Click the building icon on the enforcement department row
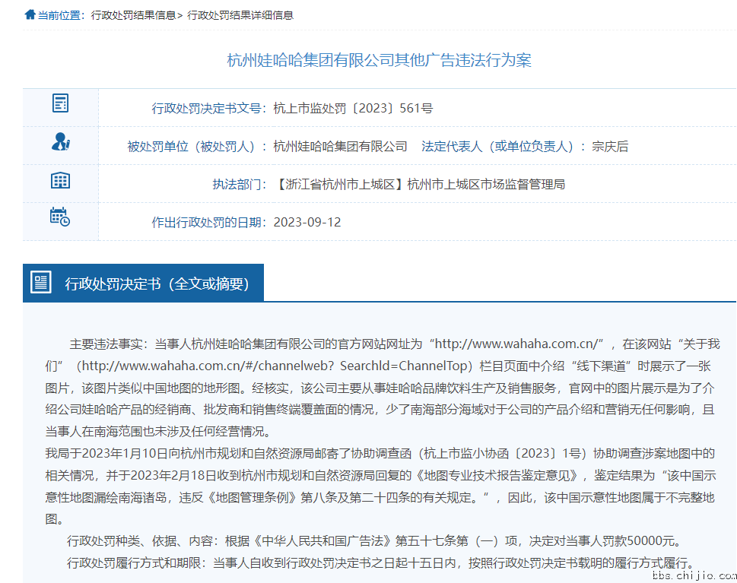Image resolution: width=737 pixels, height=583 pixels. coord(60,179)
